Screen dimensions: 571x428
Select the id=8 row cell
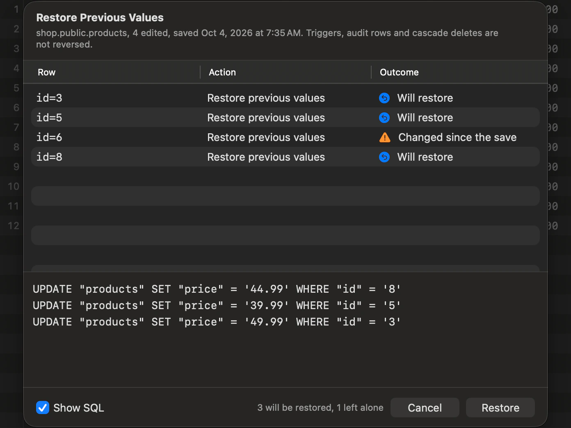pos(49,157)
